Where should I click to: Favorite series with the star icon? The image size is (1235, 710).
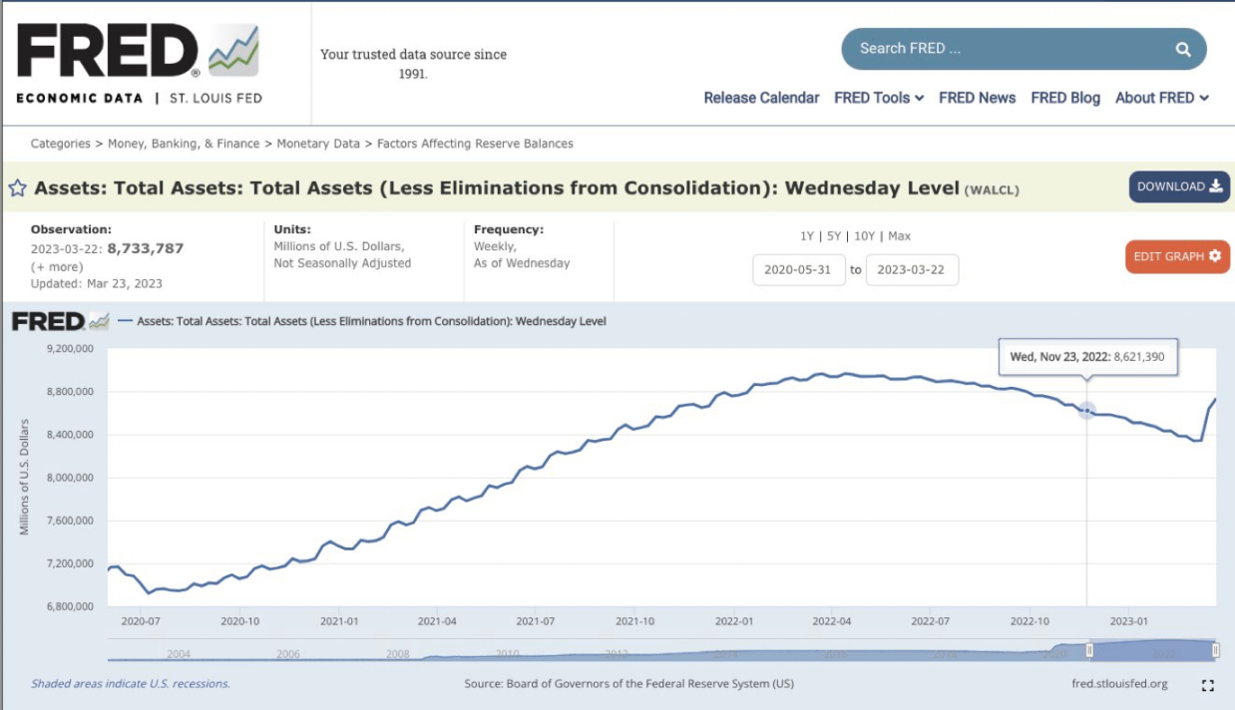click(x=17, y=187)
